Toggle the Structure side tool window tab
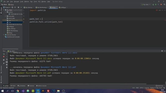The width and height of the screenshot is (166, 93). click(1, 69)
